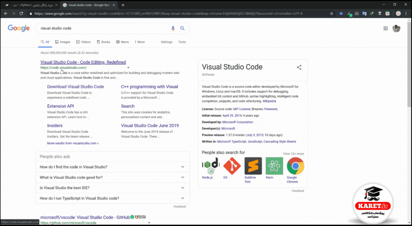Switch to the All results tab
Viewport: 412px width, 226px height.
click(x=45, y=42)
